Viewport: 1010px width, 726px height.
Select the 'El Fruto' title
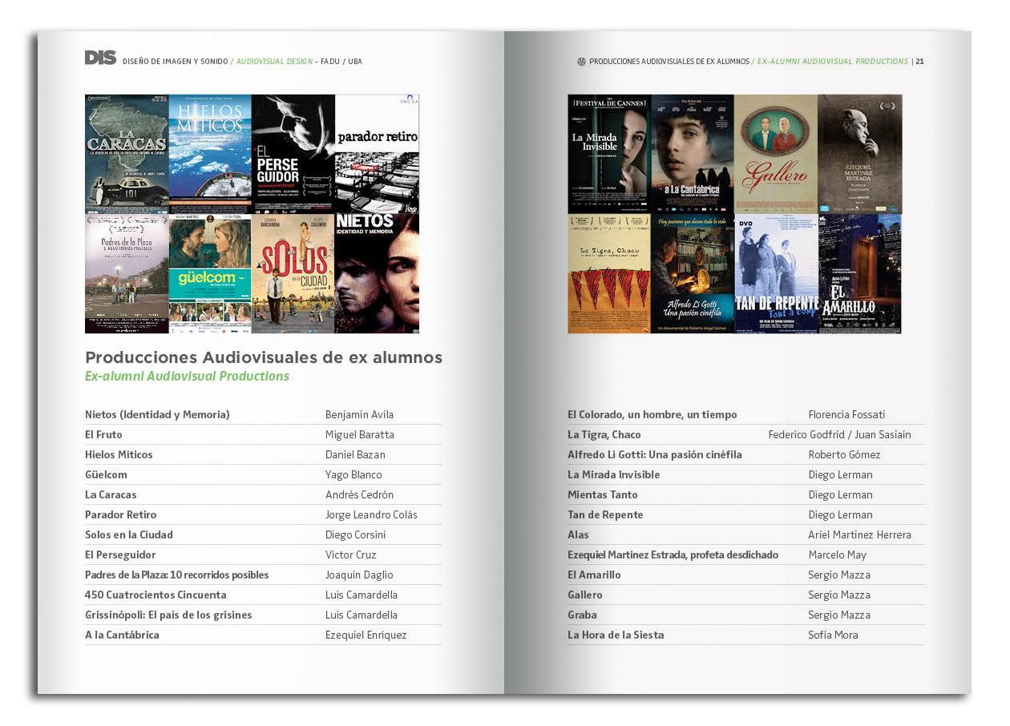(103, 434)
